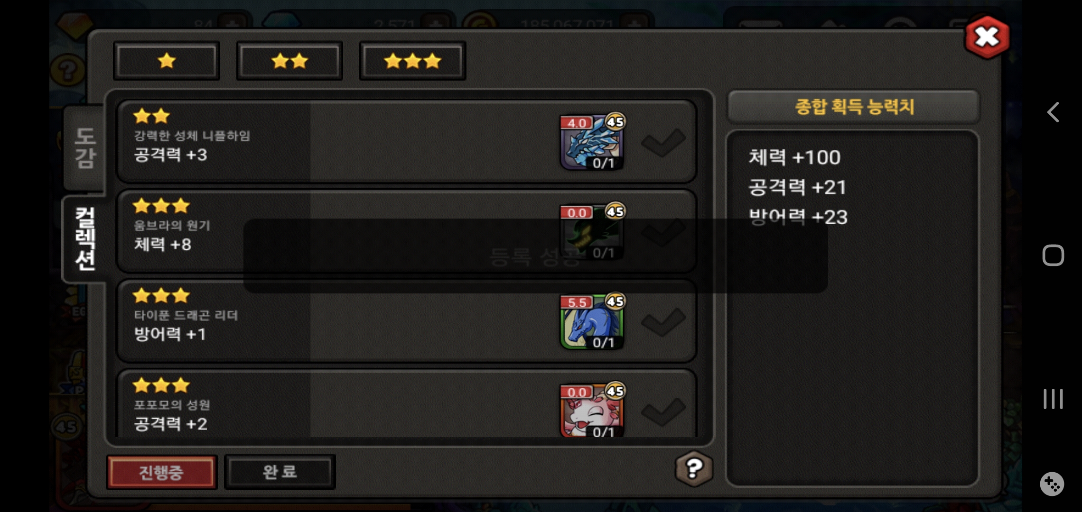Tap the ice dragon hero thumbnail
Screen dimensions: 1082x512
(x=591, y=142)
